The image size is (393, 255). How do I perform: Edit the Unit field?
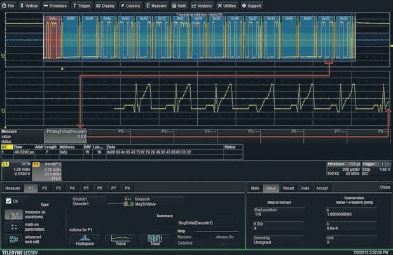pos(351,240)
